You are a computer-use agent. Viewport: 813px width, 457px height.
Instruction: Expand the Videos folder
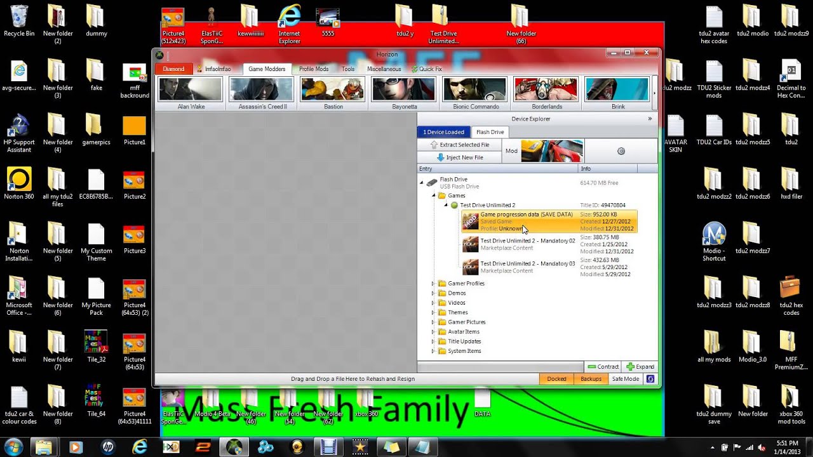click(x=434, y=303)
